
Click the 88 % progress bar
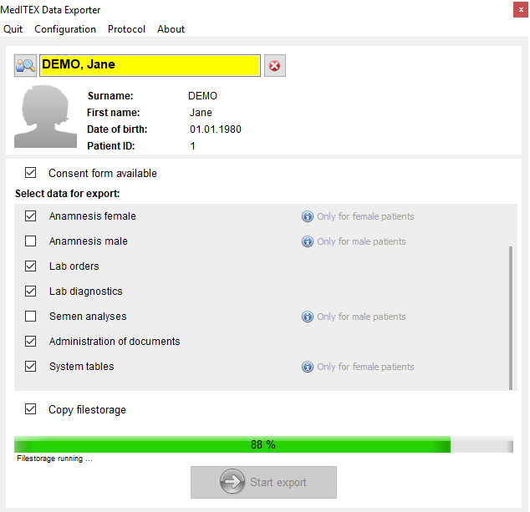(x=263, y=444)
